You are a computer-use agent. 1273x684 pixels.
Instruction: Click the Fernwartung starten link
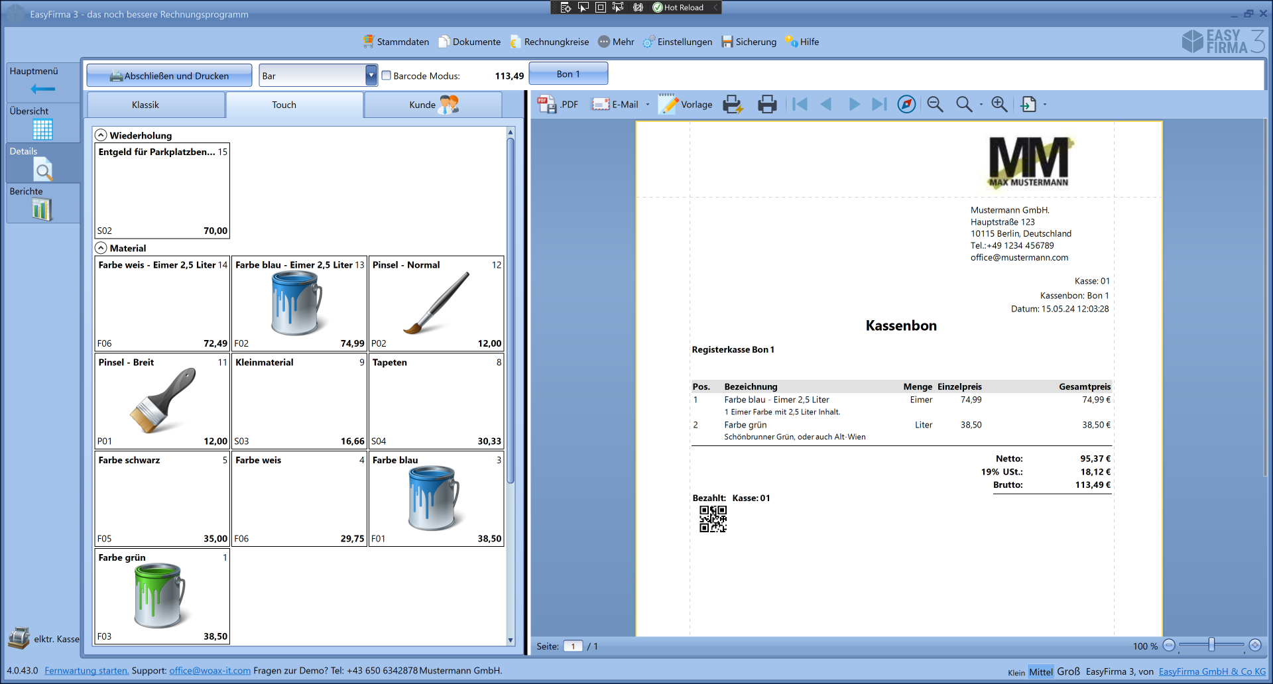87,671
